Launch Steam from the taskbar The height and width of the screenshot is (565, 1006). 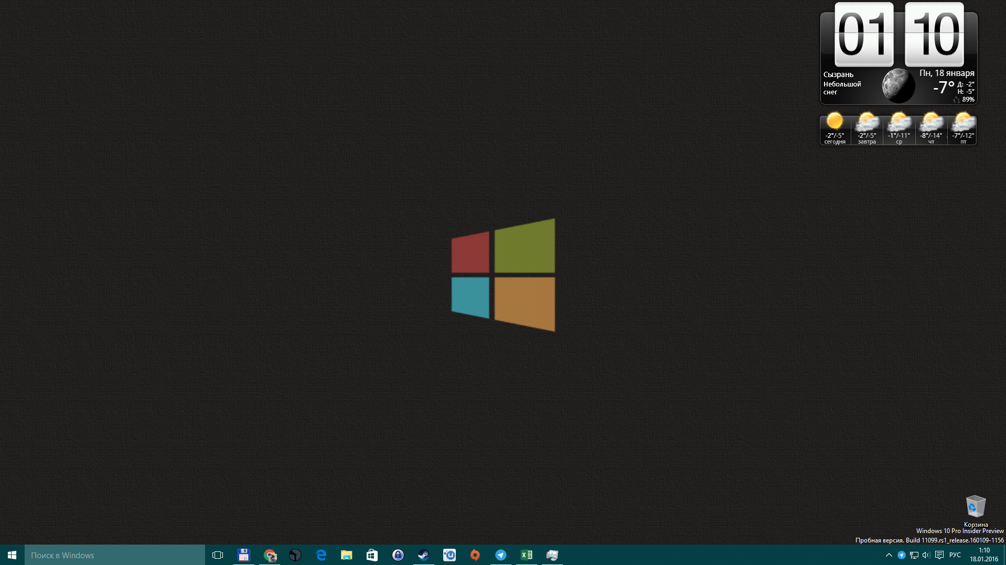point(424,555)
